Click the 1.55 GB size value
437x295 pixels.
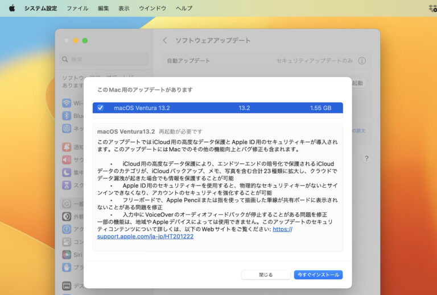tap(320, 108)
